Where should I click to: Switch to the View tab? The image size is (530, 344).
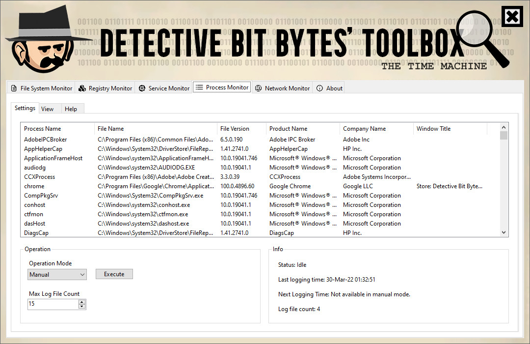point(48,109)
